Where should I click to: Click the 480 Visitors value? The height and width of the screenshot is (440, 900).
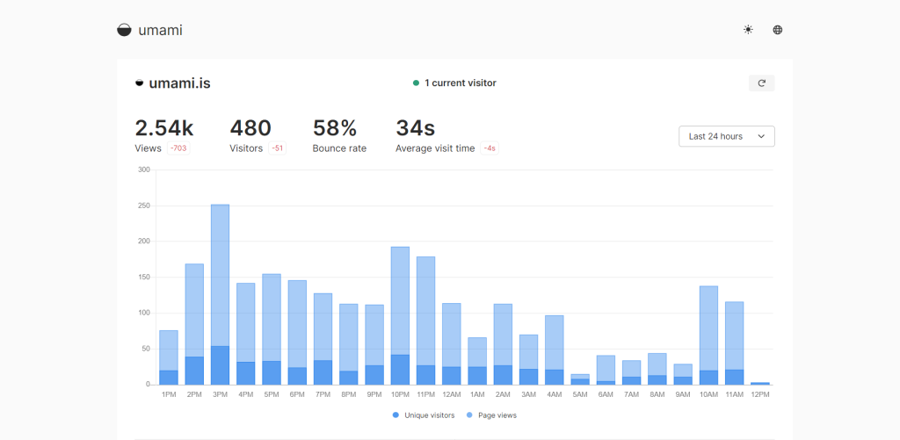(250, 128)
